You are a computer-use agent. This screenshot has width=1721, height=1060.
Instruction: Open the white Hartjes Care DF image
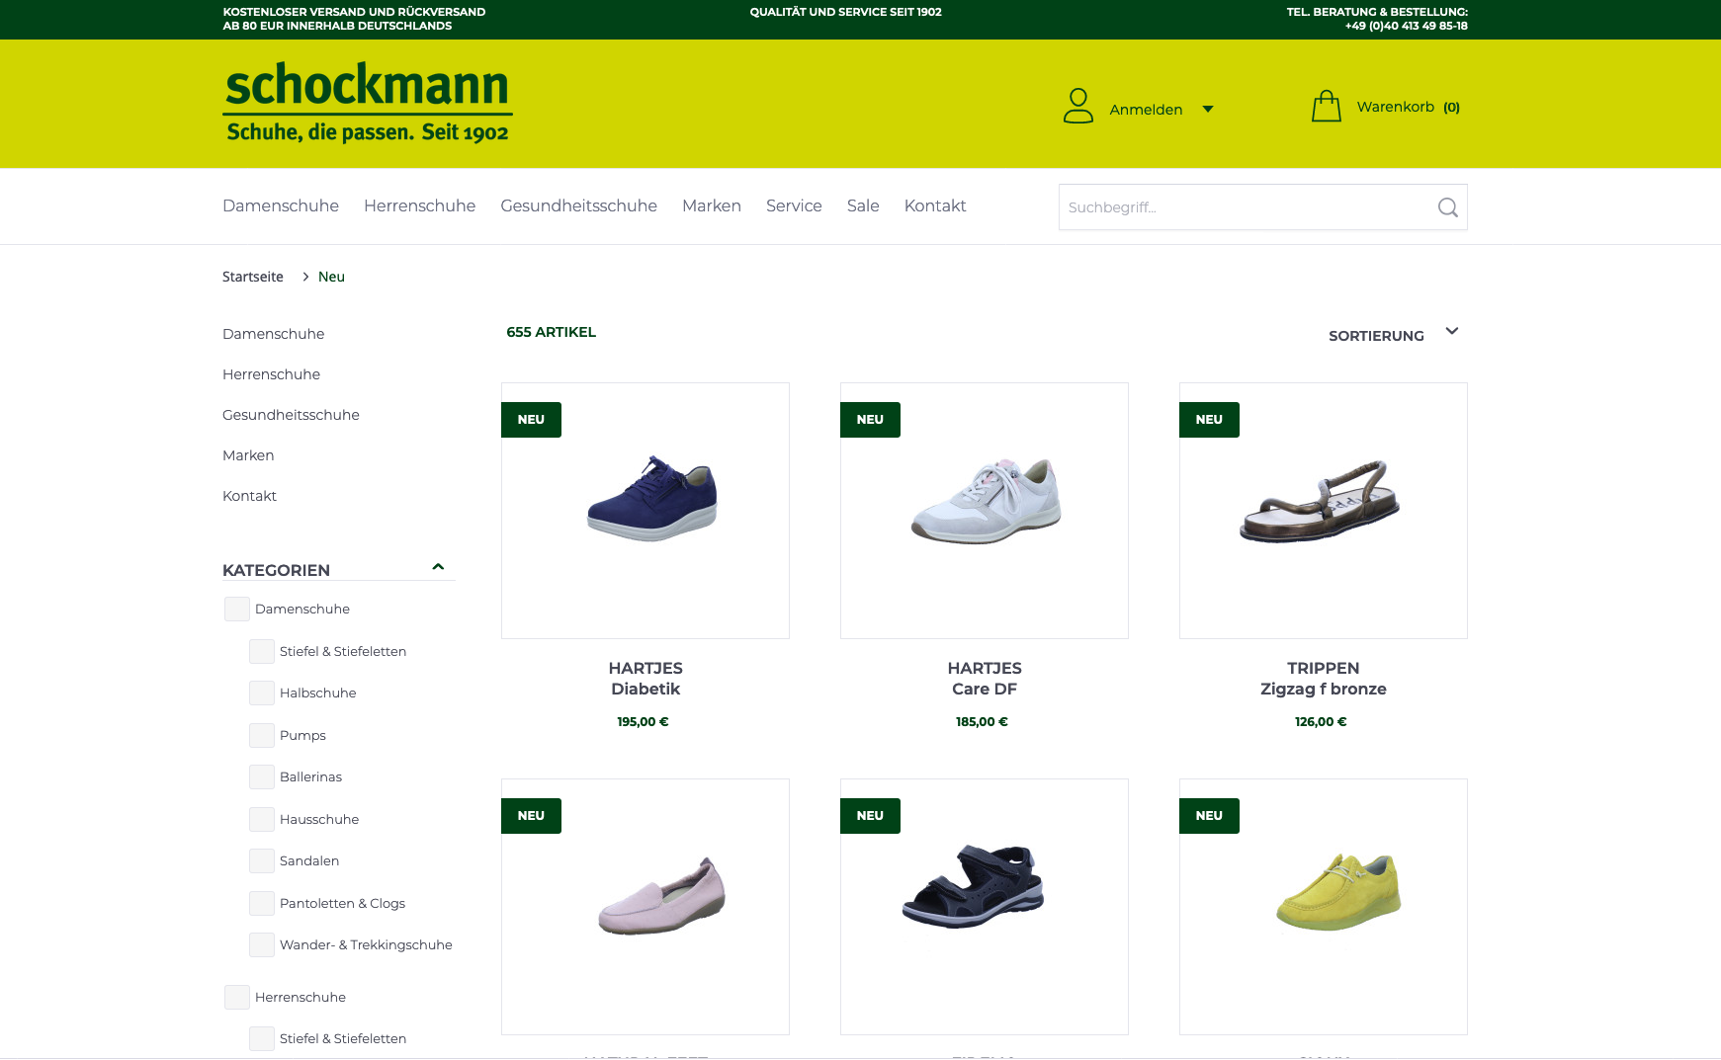(x=985, y=511)
